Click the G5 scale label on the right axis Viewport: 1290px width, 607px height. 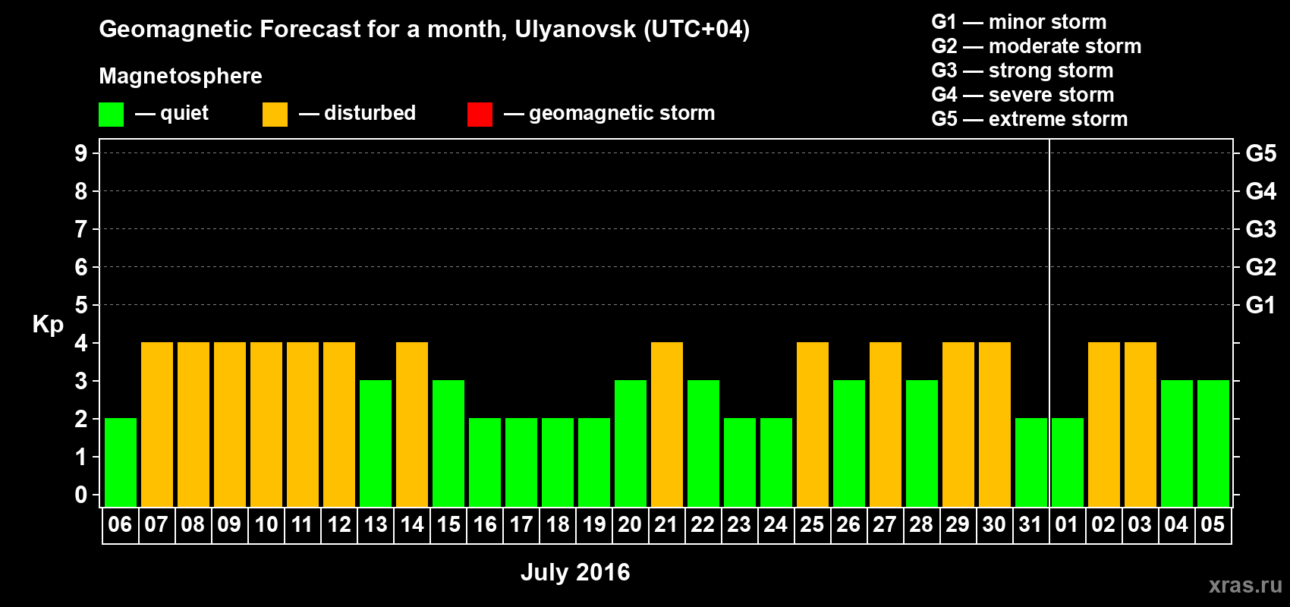[x=1260, y=153]
